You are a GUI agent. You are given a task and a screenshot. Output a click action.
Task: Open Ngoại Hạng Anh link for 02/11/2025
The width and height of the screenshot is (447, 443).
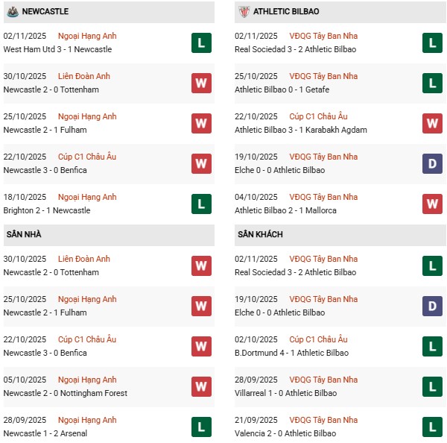(87, 36)
